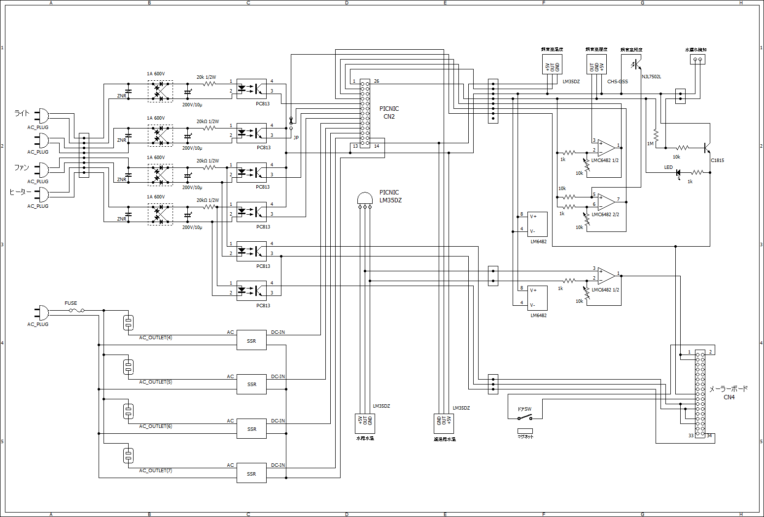
Task: Select the 水漏れ検知 connector box
Action: (697, 60)
